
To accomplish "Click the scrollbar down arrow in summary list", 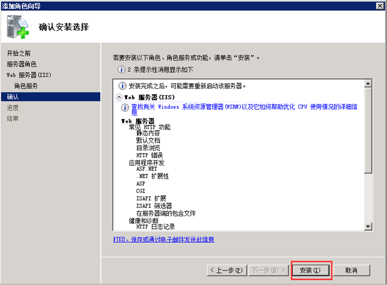I will [x=367, y=226].
